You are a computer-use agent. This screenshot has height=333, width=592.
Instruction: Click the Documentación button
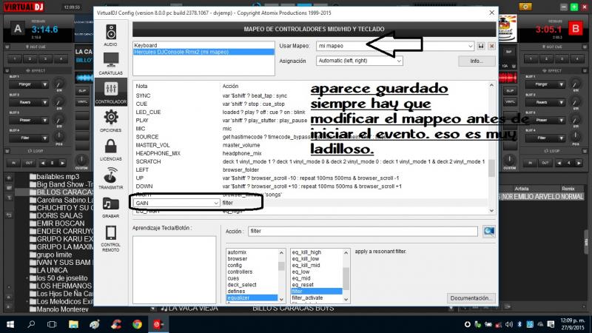point(471,298)
